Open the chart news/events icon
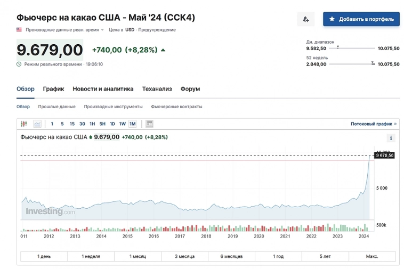 click(x=149, y=124)
